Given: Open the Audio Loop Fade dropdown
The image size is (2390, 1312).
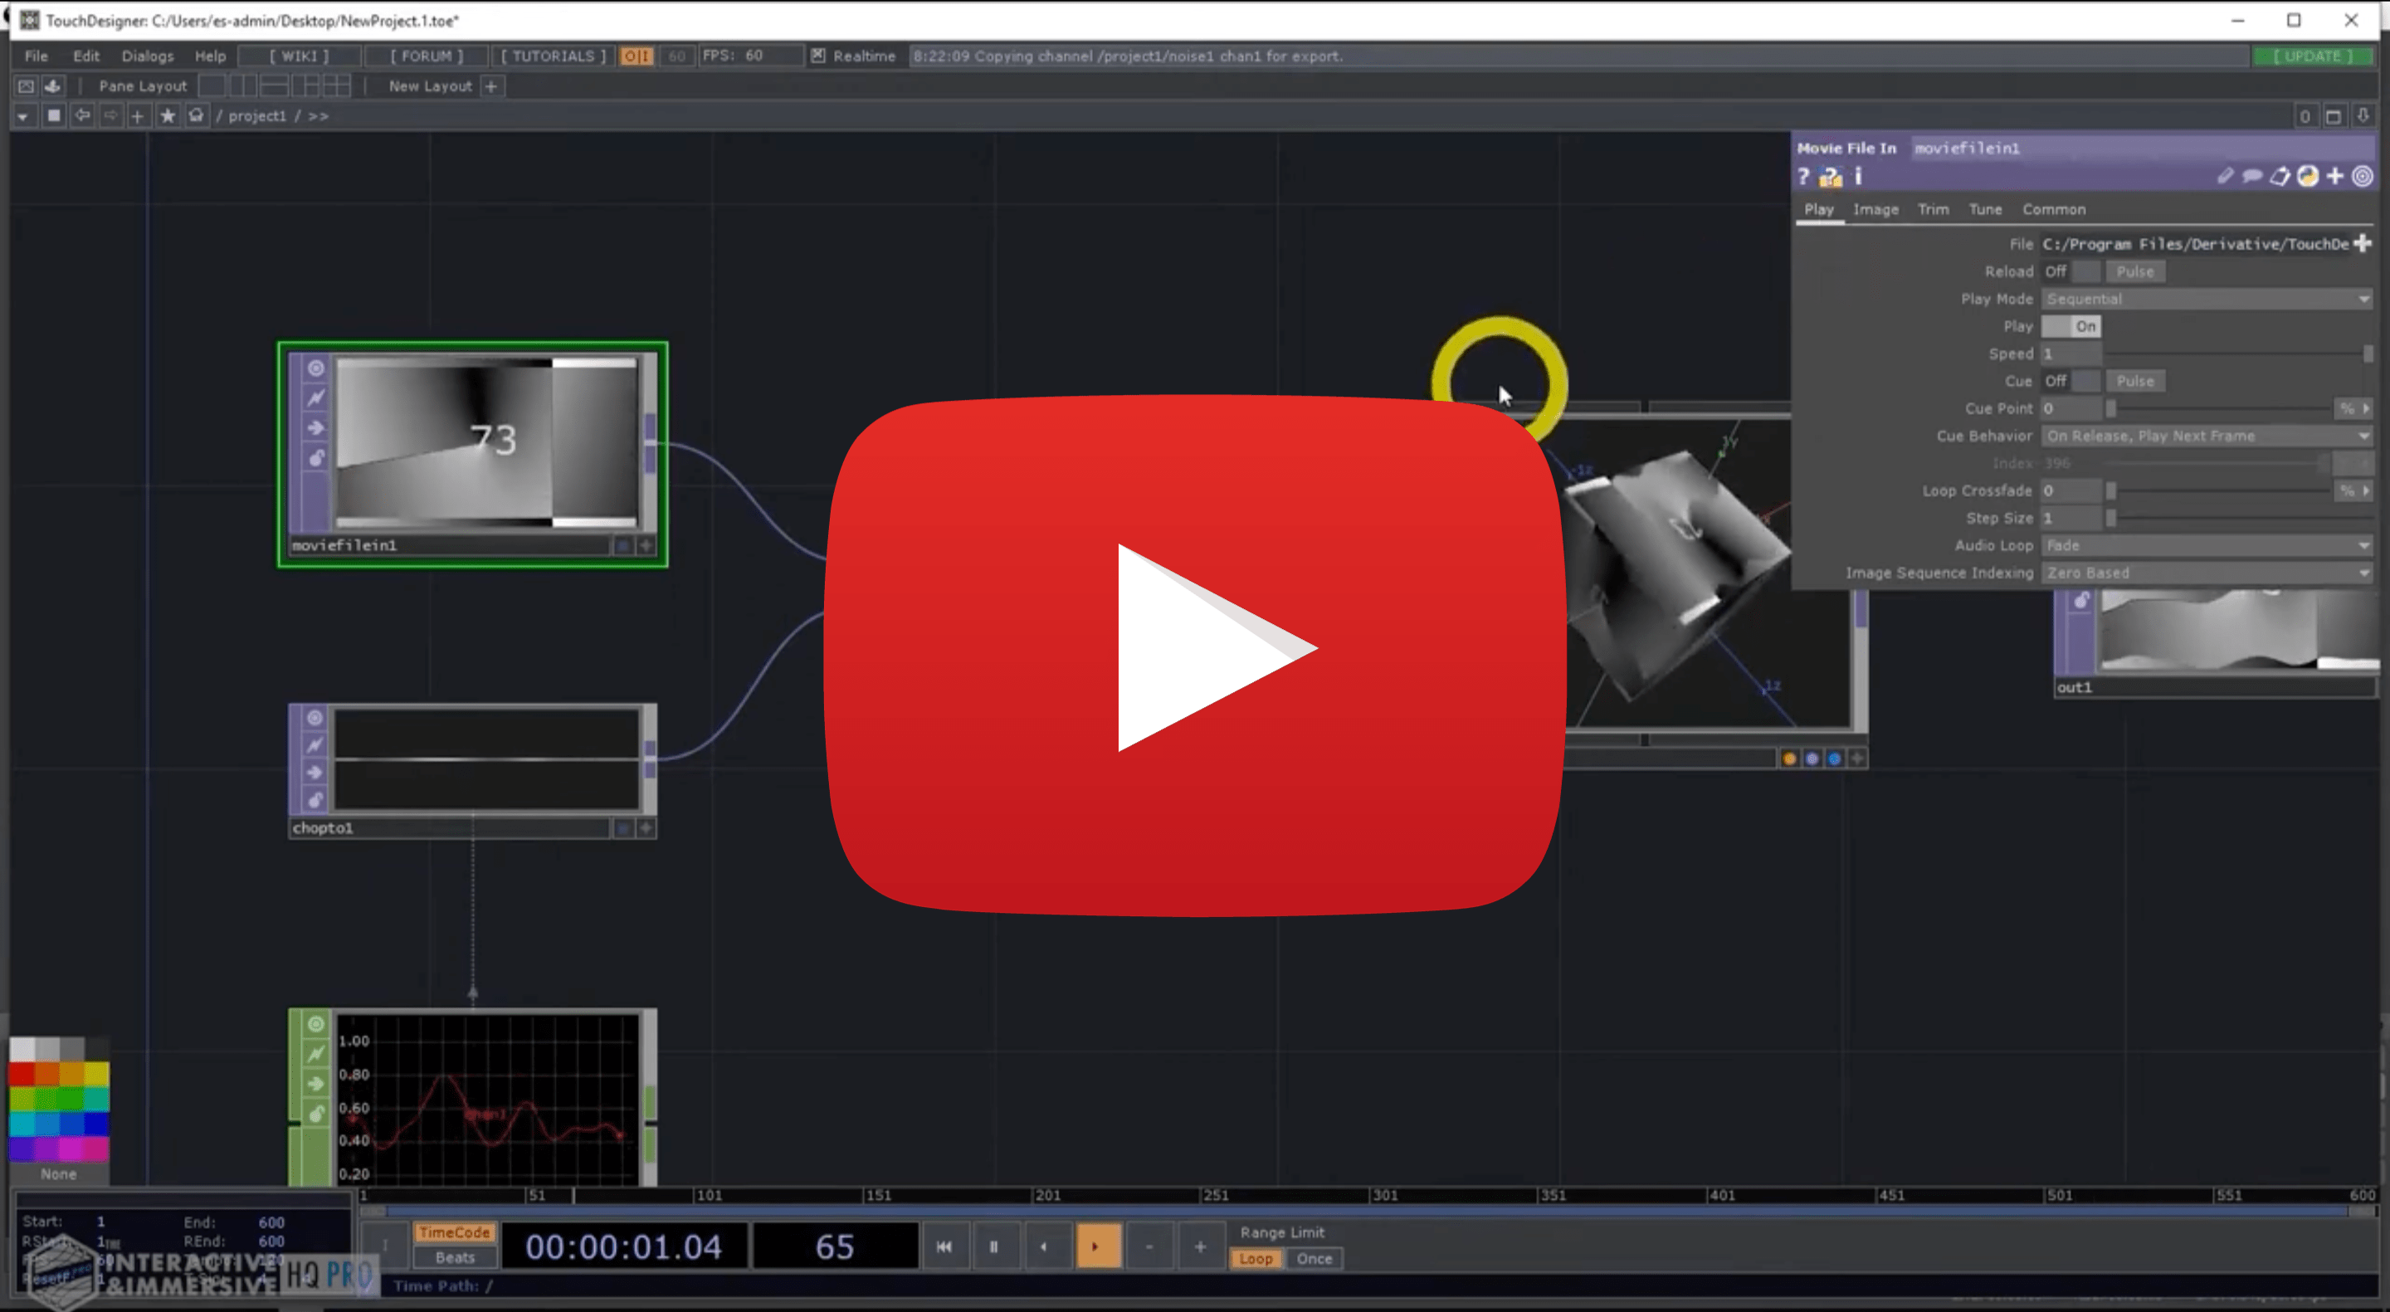Looking at the screenshot, I should [2206, 545].
